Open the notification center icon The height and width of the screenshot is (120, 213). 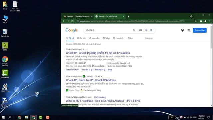coord(209,117)
